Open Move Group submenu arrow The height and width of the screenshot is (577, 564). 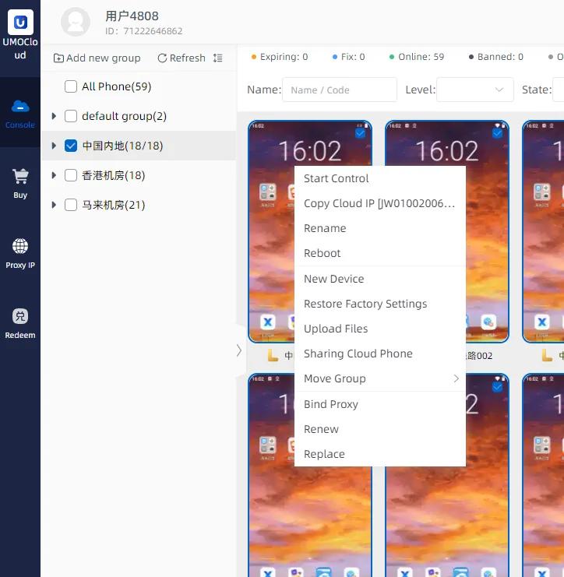click(456, 378)
